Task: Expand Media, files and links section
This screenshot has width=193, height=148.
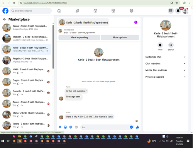Action: [x=166, y=70]
